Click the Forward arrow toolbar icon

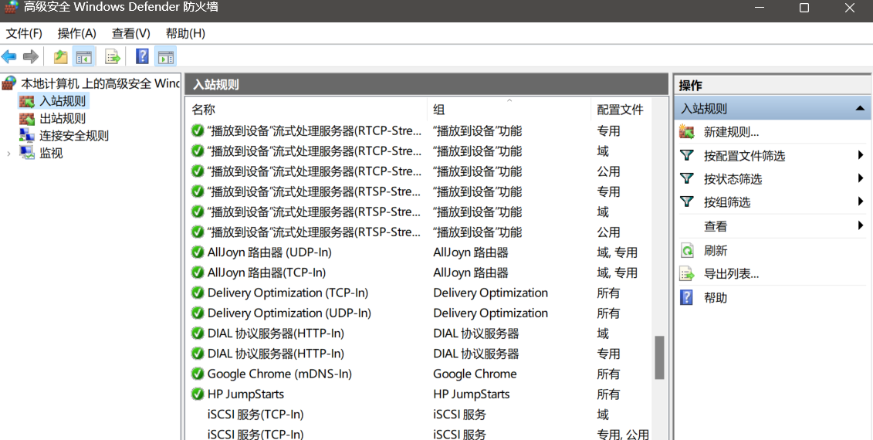click(31, 56)
